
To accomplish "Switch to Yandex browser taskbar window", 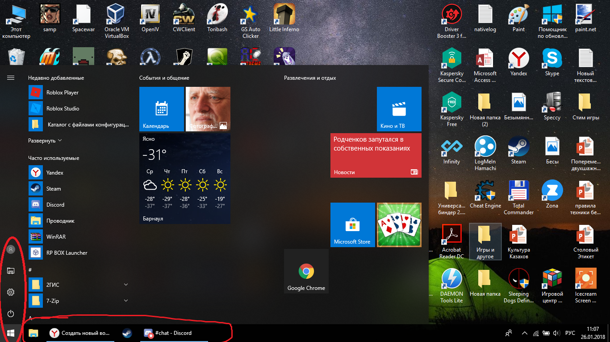I will [x=80, y=333].
